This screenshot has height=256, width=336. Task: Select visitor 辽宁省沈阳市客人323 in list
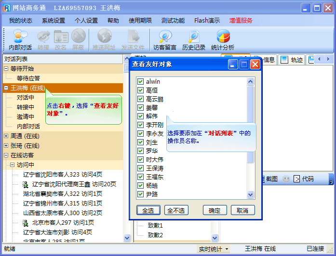click(62, 175)
